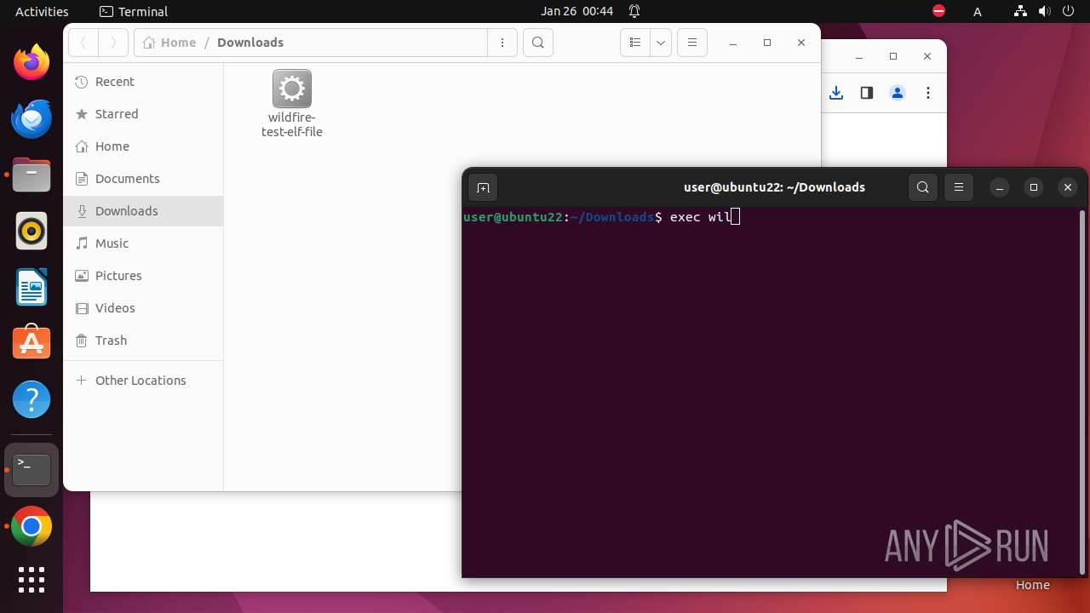Viewport: 1090px width, 613px height.
Task: Open Google Chrome from the dock
Action: coord(32,526)
